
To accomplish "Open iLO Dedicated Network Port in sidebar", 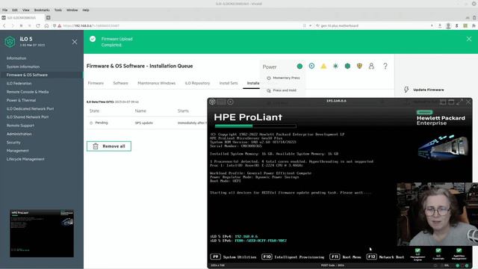I will 30,108.
